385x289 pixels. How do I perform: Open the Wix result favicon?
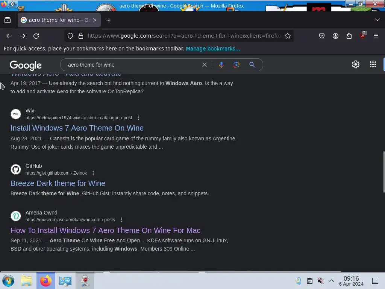point(16,114)
